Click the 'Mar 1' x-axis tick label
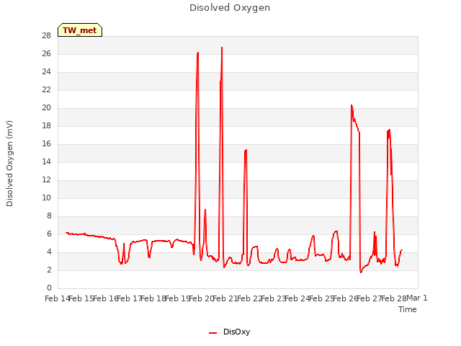Screen dimensions: 461x346 point(417,298)
